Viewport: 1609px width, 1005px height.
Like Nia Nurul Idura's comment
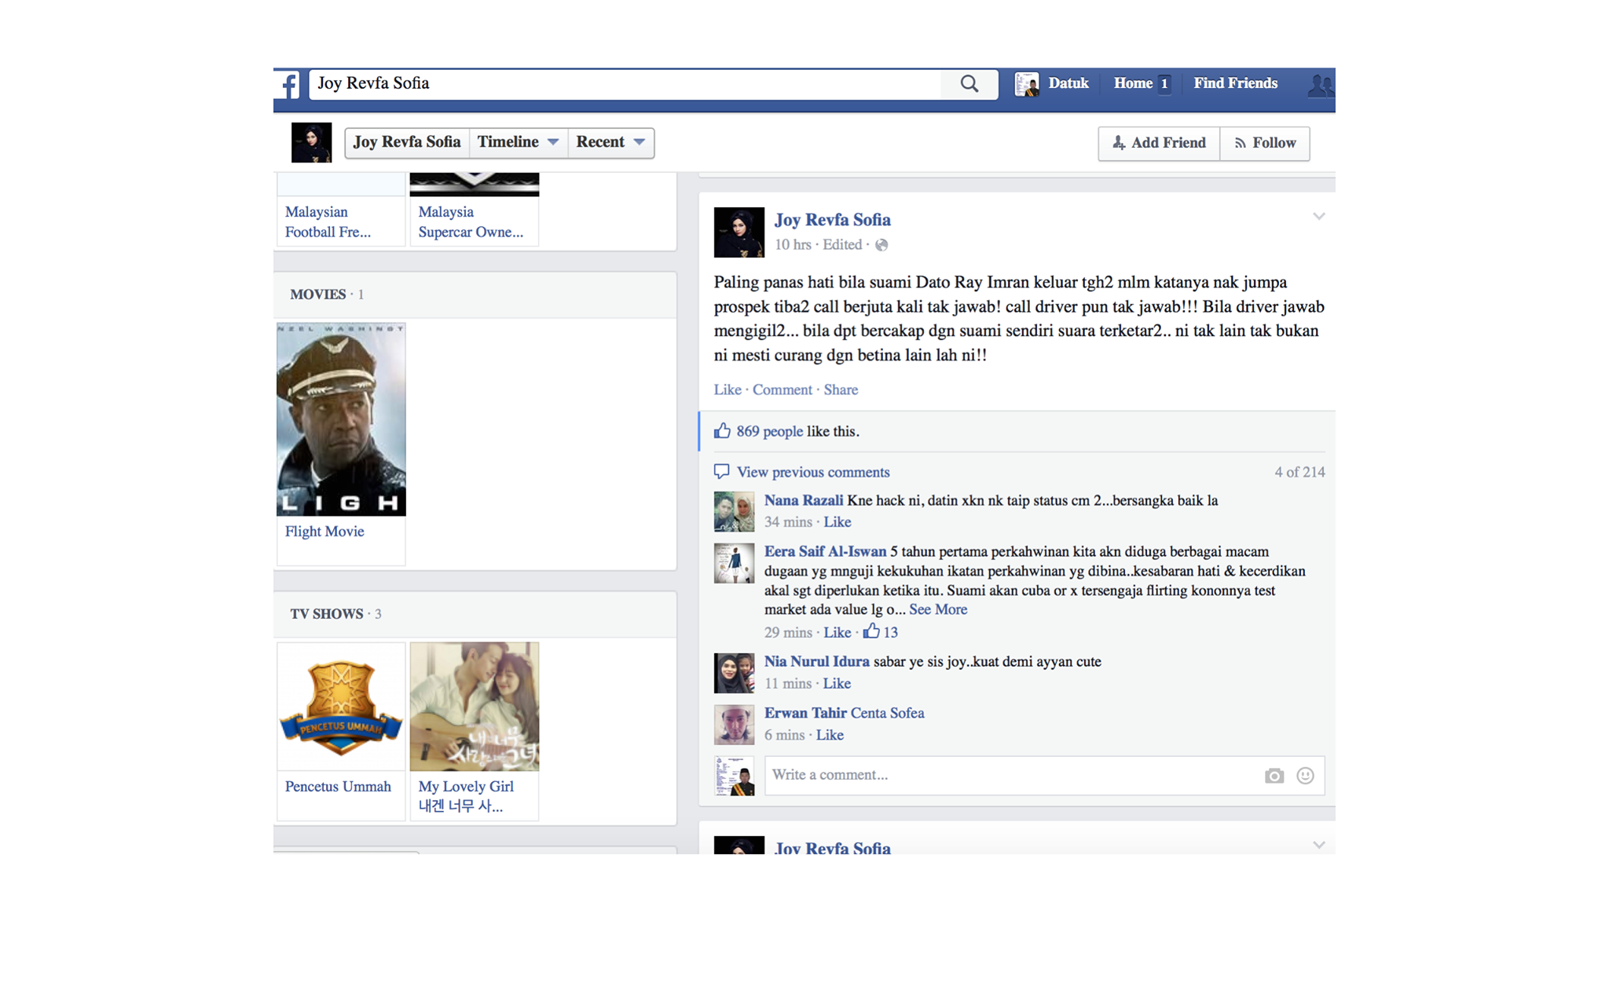click(x=837, y=683)
